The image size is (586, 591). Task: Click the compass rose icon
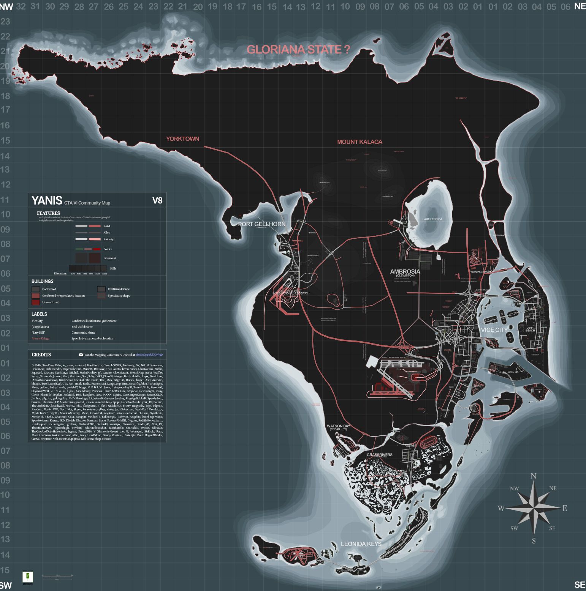[534, 508]
